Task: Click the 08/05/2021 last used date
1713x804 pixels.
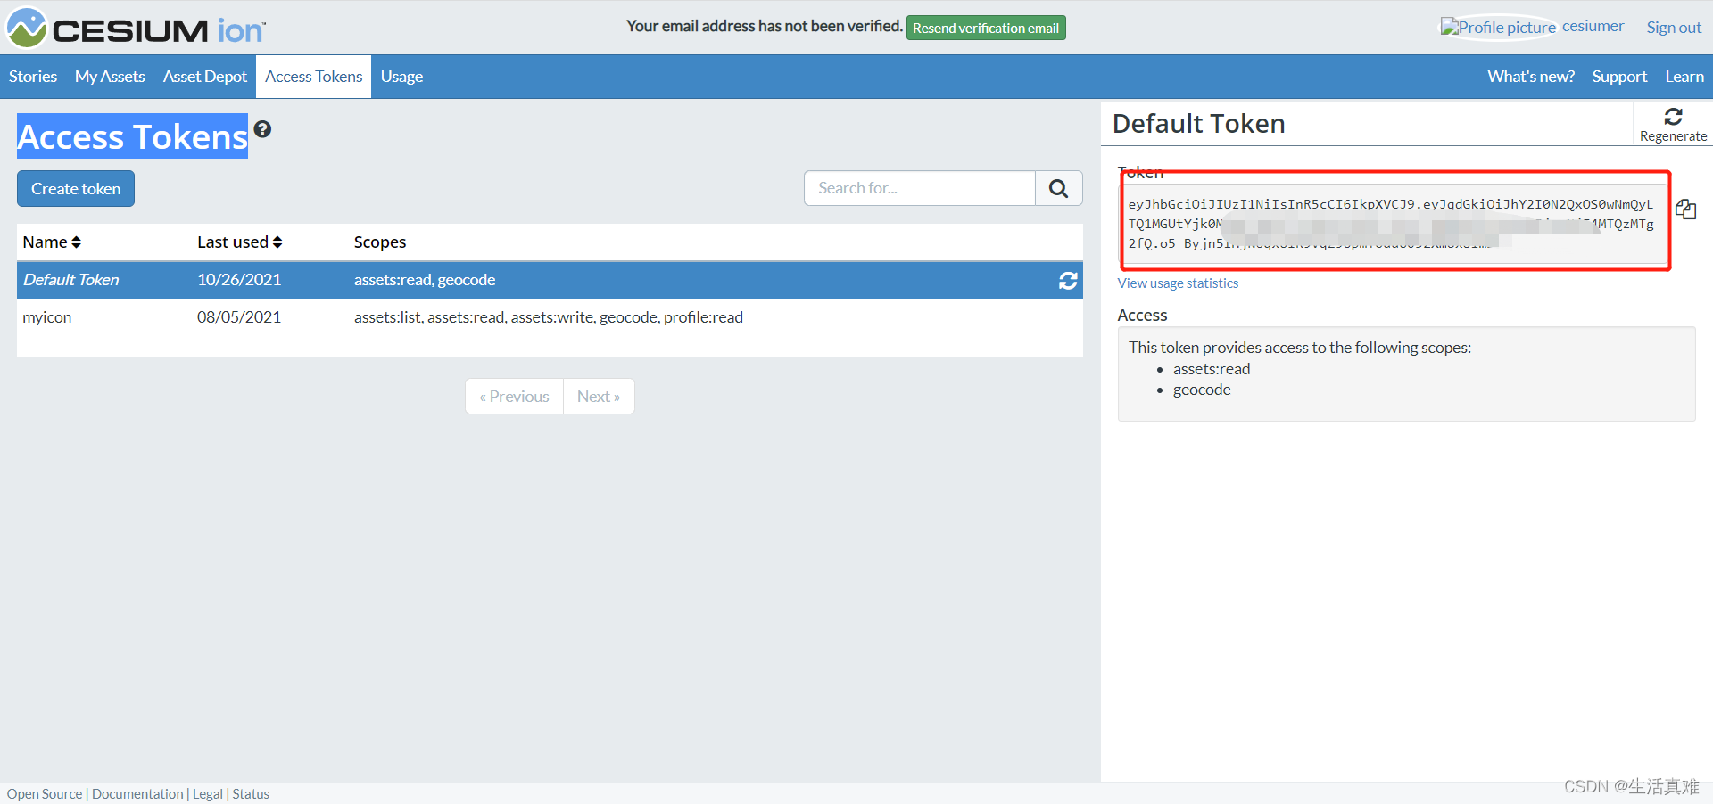Action: 239,317
